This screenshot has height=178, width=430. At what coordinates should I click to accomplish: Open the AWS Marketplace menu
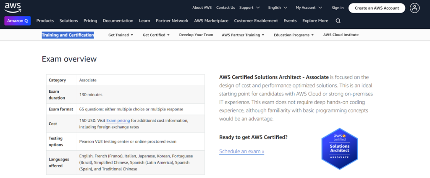tap(211, 21)
